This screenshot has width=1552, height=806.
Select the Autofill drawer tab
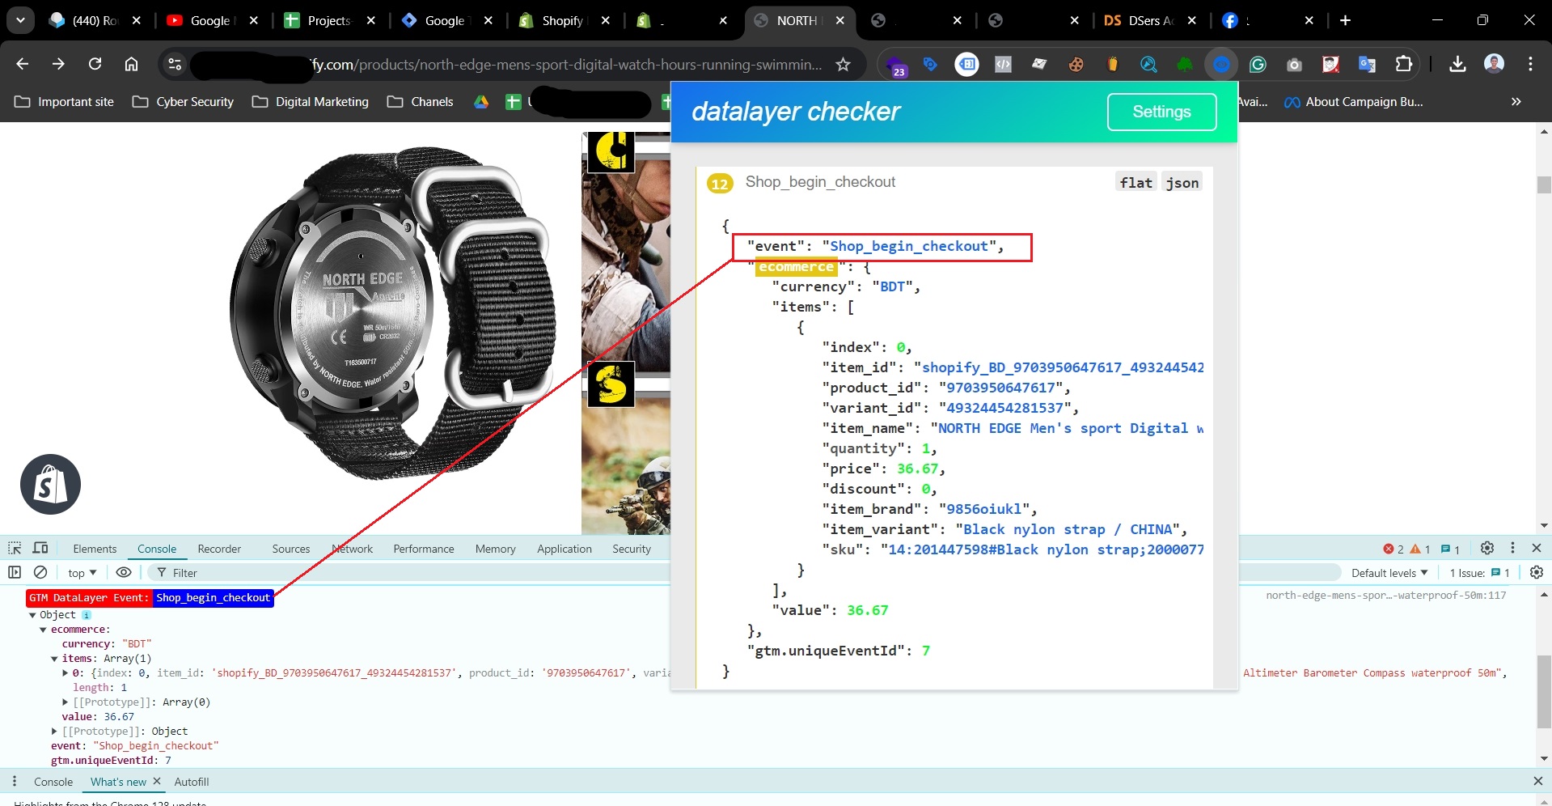point(192,782)
